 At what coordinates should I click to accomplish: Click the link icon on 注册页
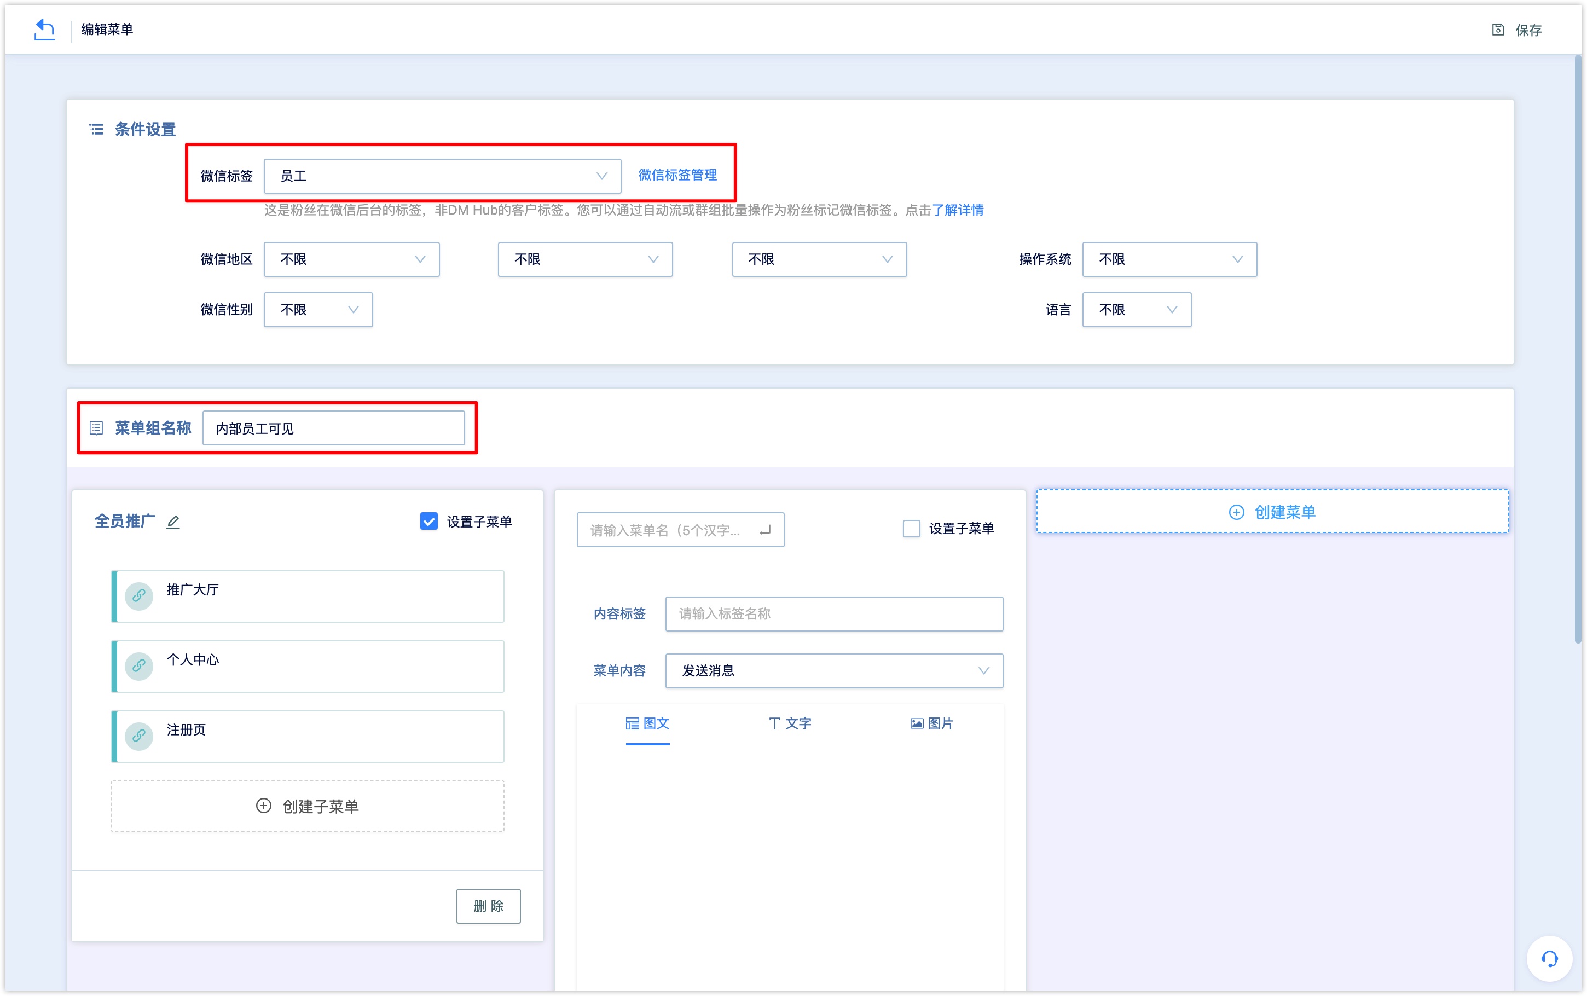click(x=139, y=736)
